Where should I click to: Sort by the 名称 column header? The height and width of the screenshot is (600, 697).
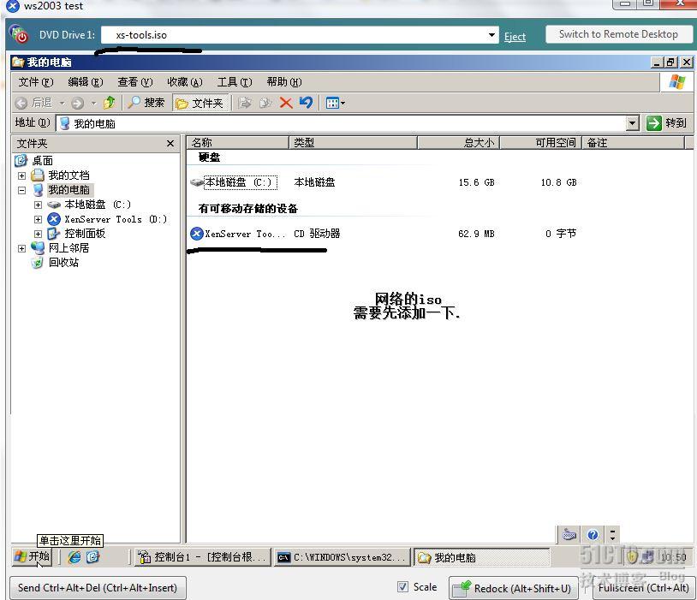pyautogui.click(x=237, y=143)
